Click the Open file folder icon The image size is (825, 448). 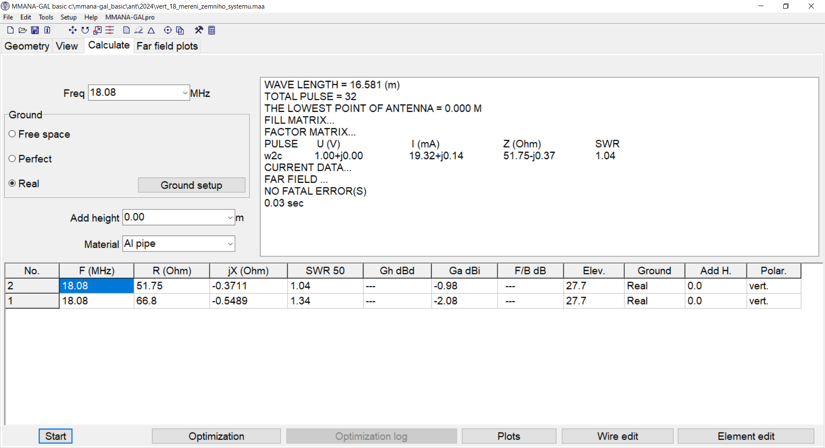(23, 30)
